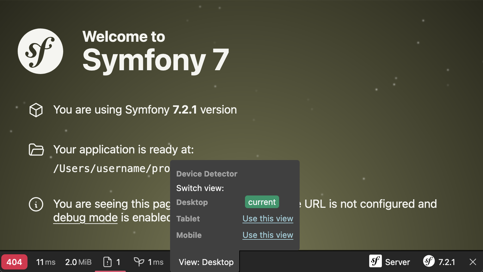Close the debug toolbar
Image resolution: width=483 pixels, height=272 pixels.
473,262
